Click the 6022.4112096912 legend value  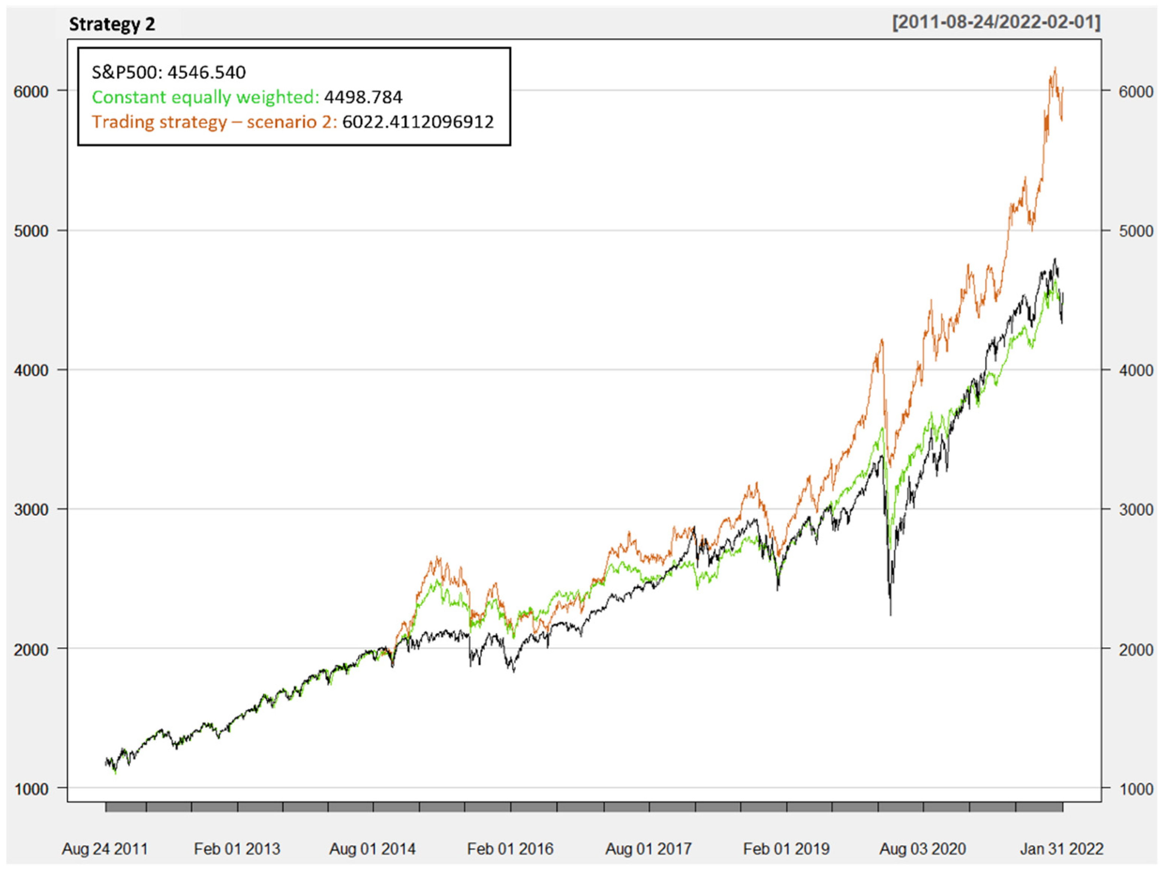tap(418, 121)
